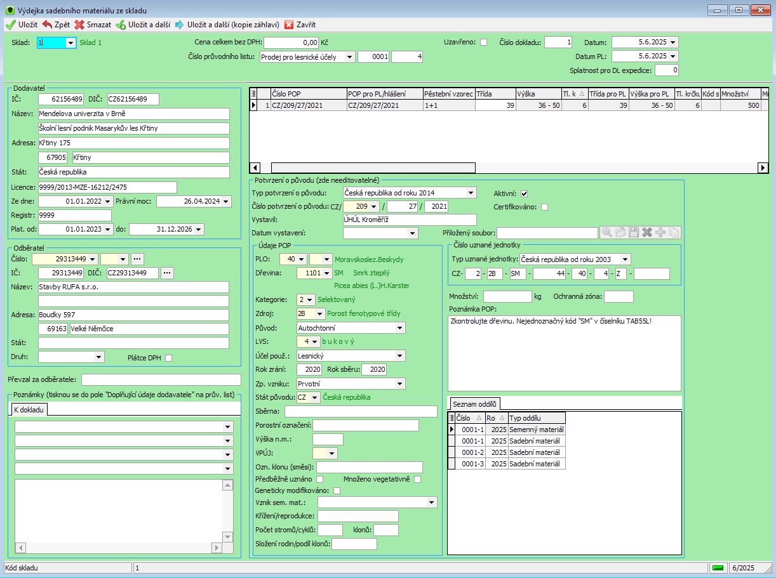Click the Smazat red cross icon

tap(79, 25)
